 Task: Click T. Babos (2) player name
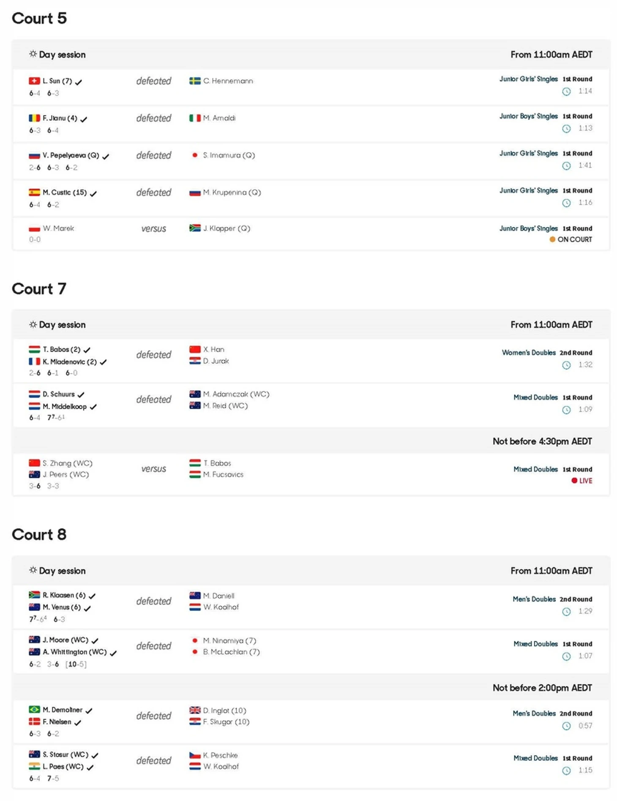tap(61, 350)
